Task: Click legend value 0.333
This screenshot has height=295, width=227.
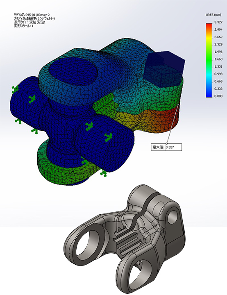Action: coord(218,88)
